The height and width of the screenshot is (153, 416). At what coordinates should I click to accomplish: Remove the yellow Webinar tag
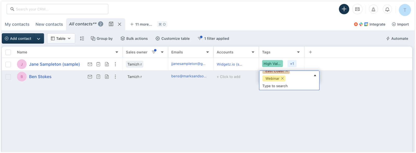pyautogui.click(x=282, y=78)
